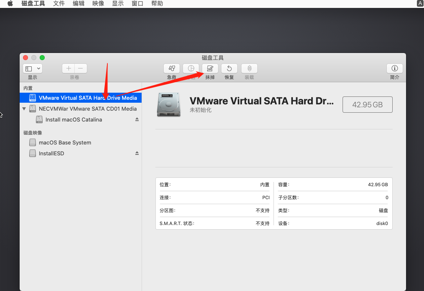The width and height of the screenshot is (424, 291).
Task: Click the remove volume minus button
Action: tap(81, 68)
